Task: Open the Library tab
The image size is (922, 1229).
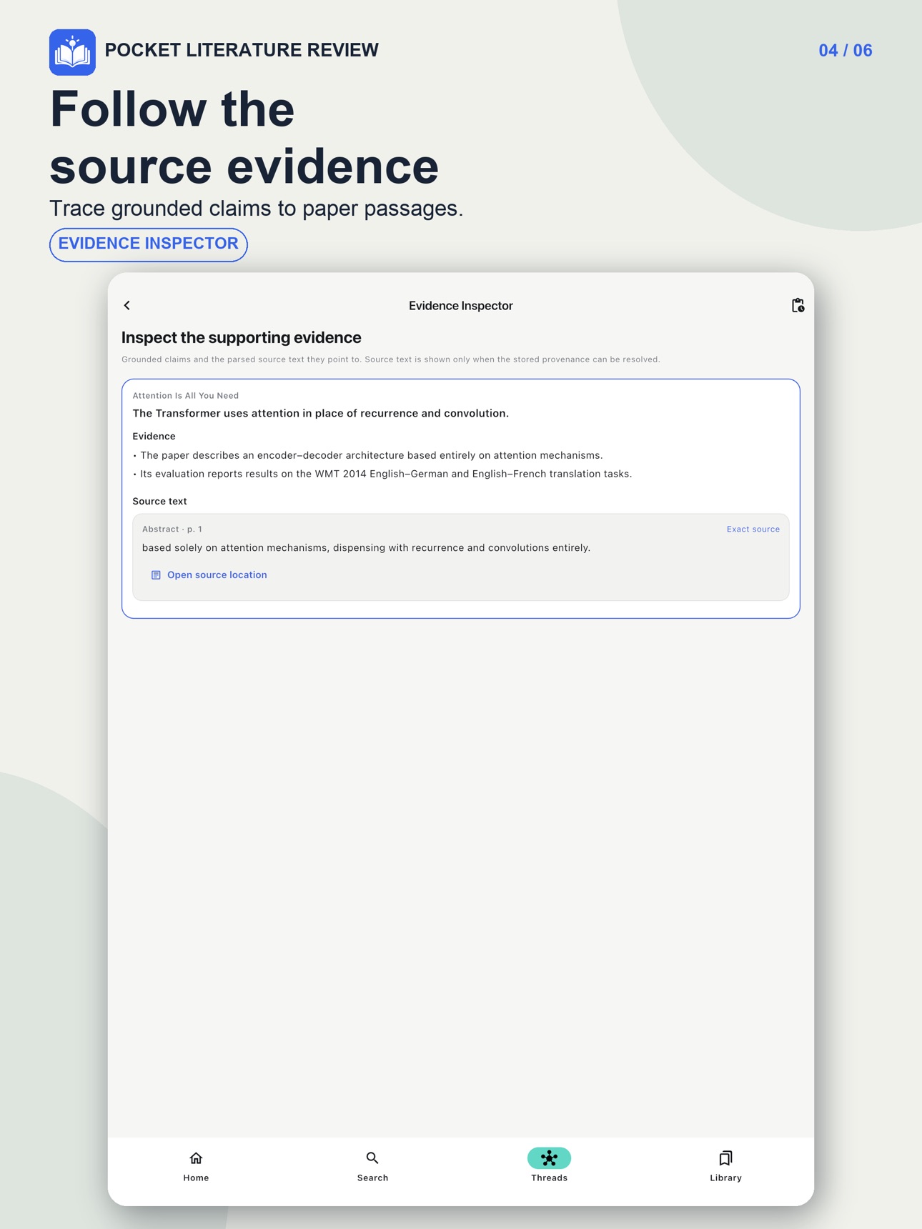Action: tap(725, 1165)
